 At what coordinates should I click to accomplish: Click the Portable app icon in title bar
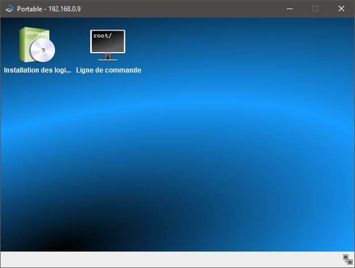point(9,8)
